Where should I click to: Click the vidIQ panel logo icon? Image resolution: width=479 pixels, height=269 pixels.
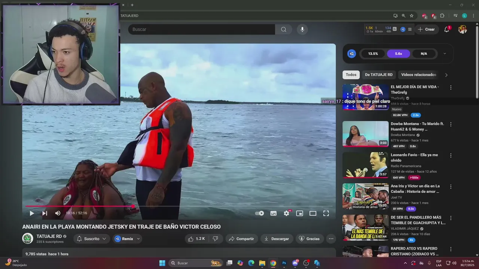click(x=351, y=54)
